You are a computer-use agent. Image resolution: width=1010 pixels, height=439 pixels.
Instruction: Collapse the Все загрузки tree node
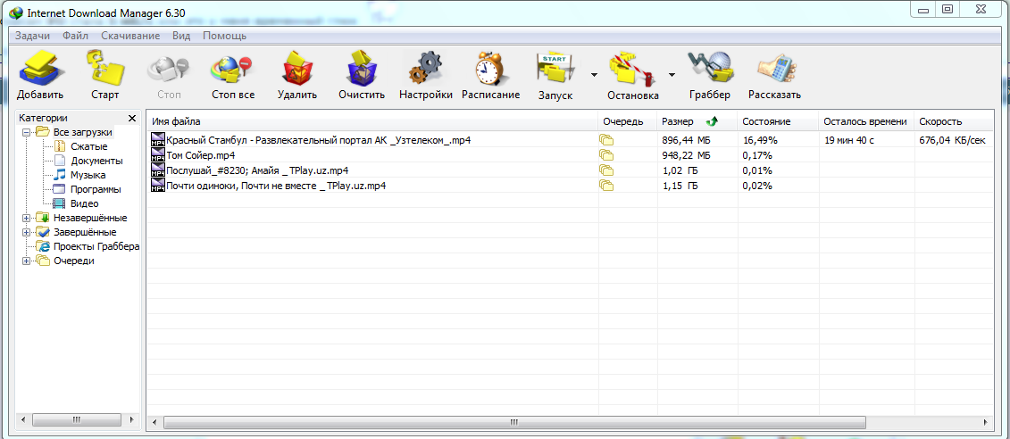(x=27, y=132)
